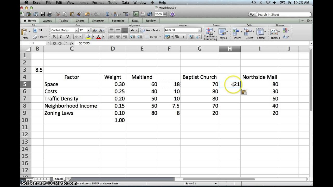This screenshot has width=333, height=187.
Task: Switch to the Formulas ribbon tab
Action: [118, 21]
